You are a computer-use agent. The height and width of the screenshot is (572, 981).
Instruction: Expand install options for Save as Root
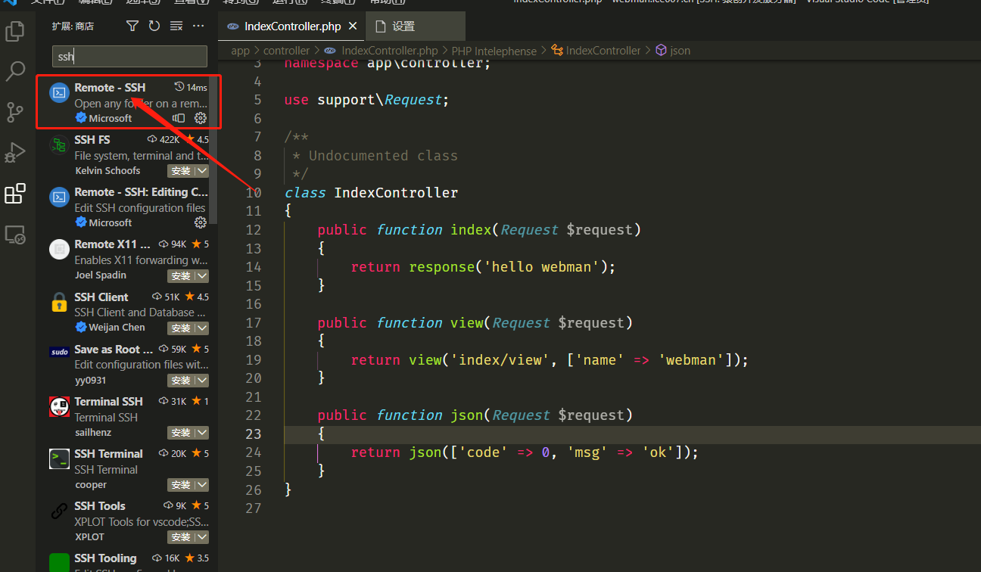point(202,381)
